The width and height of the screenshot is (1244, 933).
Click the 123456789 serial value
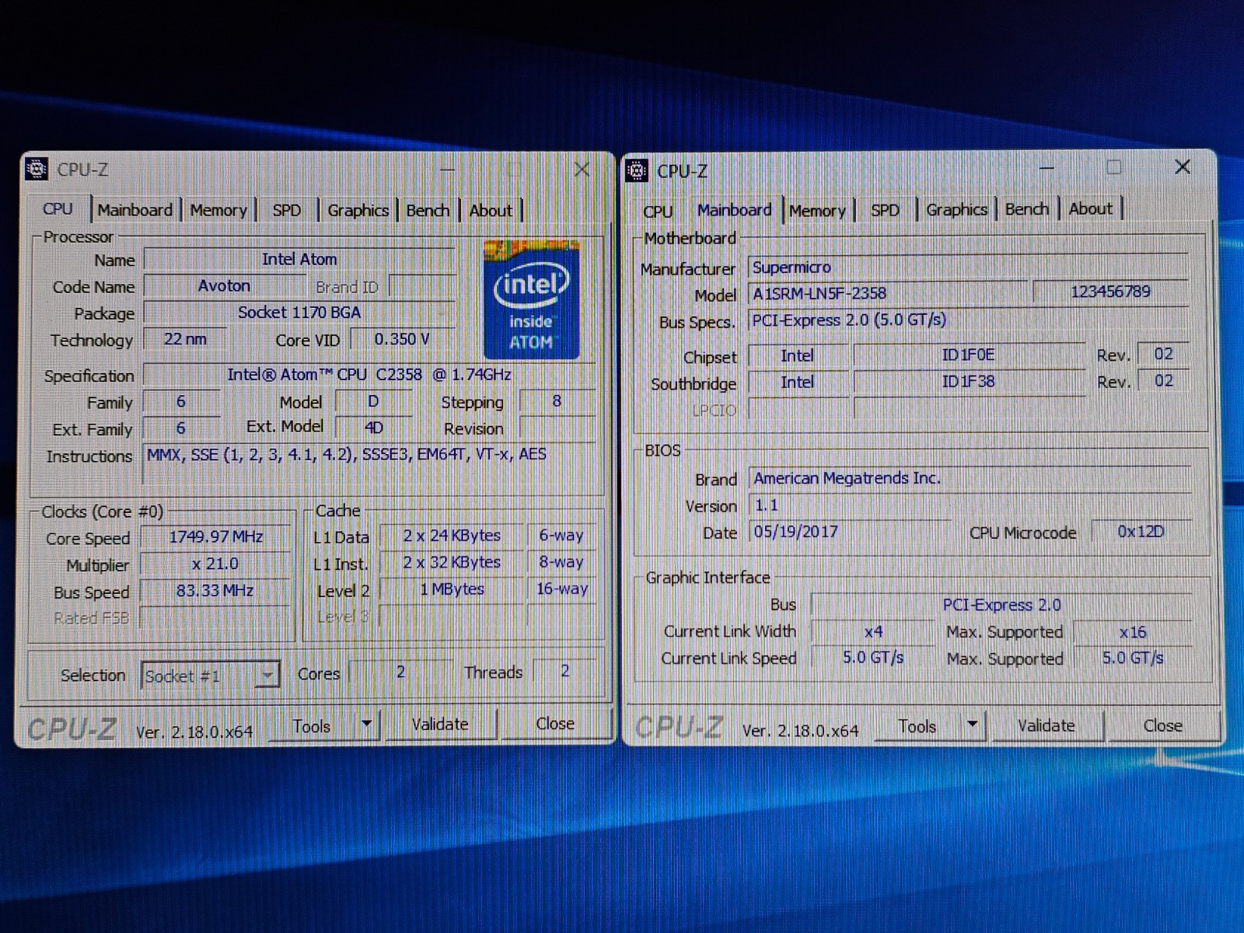[1110, 292]
